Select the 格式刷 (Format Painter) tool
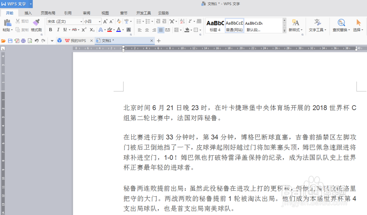The height and width of the screenshot is (215, 367). [x=36, y=22]
